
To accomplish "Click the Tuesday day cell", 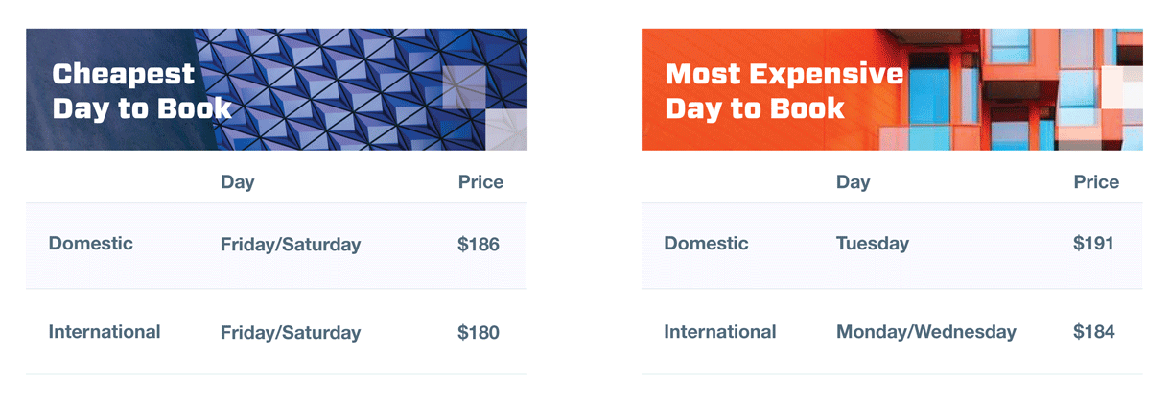I will point(873,245).
